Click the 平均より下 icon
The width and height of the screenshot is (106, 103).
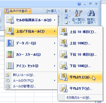63,88
